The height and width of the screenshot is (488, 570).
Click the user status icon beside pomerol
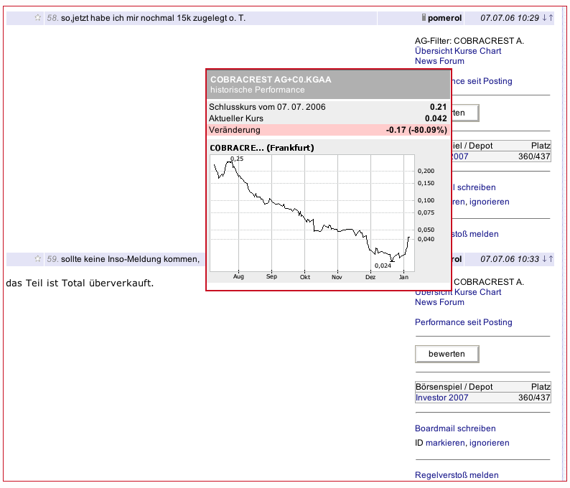point(424,17)
